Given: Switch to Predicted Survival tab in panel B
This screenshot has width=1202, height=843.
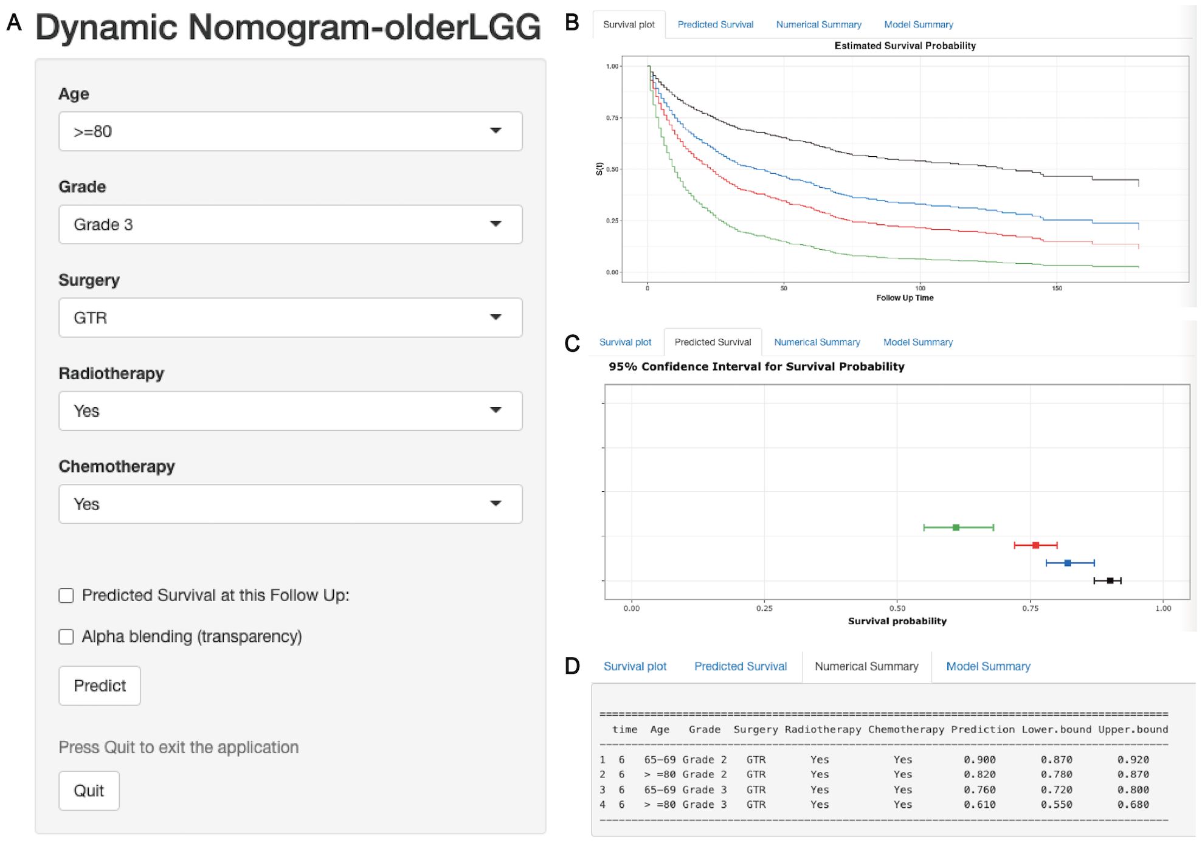Looking at the screenshot, I should click(715, 25).
